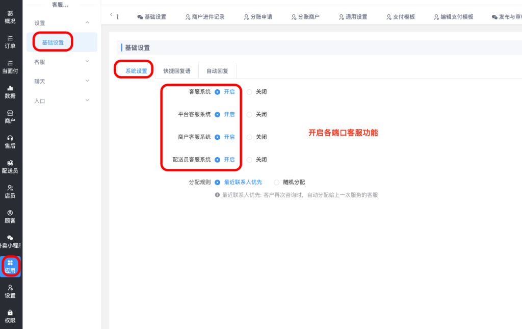Enable 开启 for 配送员客服系统

coord(218,160)
